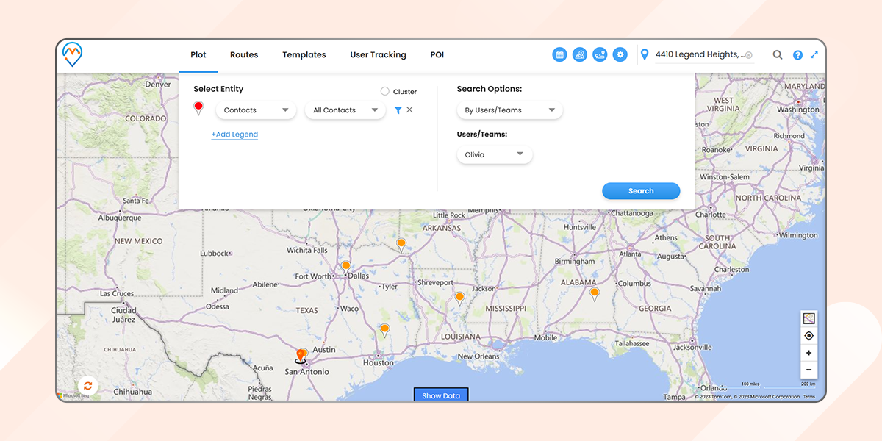Click the +Add Legend link

(234, 135)
